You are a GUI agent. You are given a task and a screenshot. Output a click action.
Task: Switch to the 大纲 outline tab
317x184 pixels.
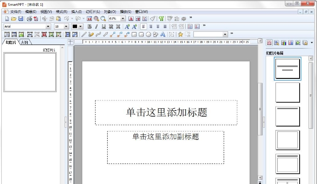click(x=25, y=42)
